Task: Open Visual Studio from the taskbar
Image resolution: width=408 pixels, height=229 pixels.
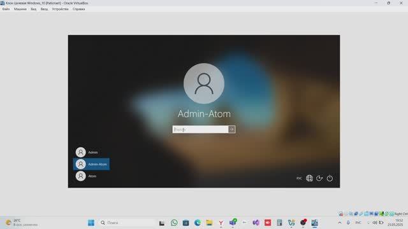Action: (256, 223)
